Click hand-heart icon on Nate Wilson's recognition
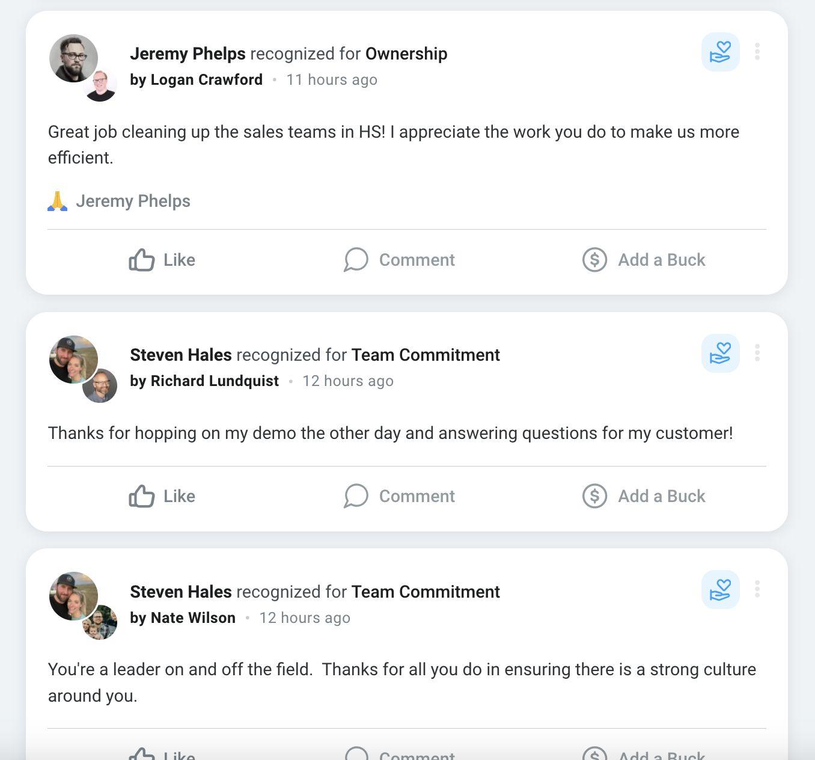This screenshot has height=760, width=815. (720, 590)
